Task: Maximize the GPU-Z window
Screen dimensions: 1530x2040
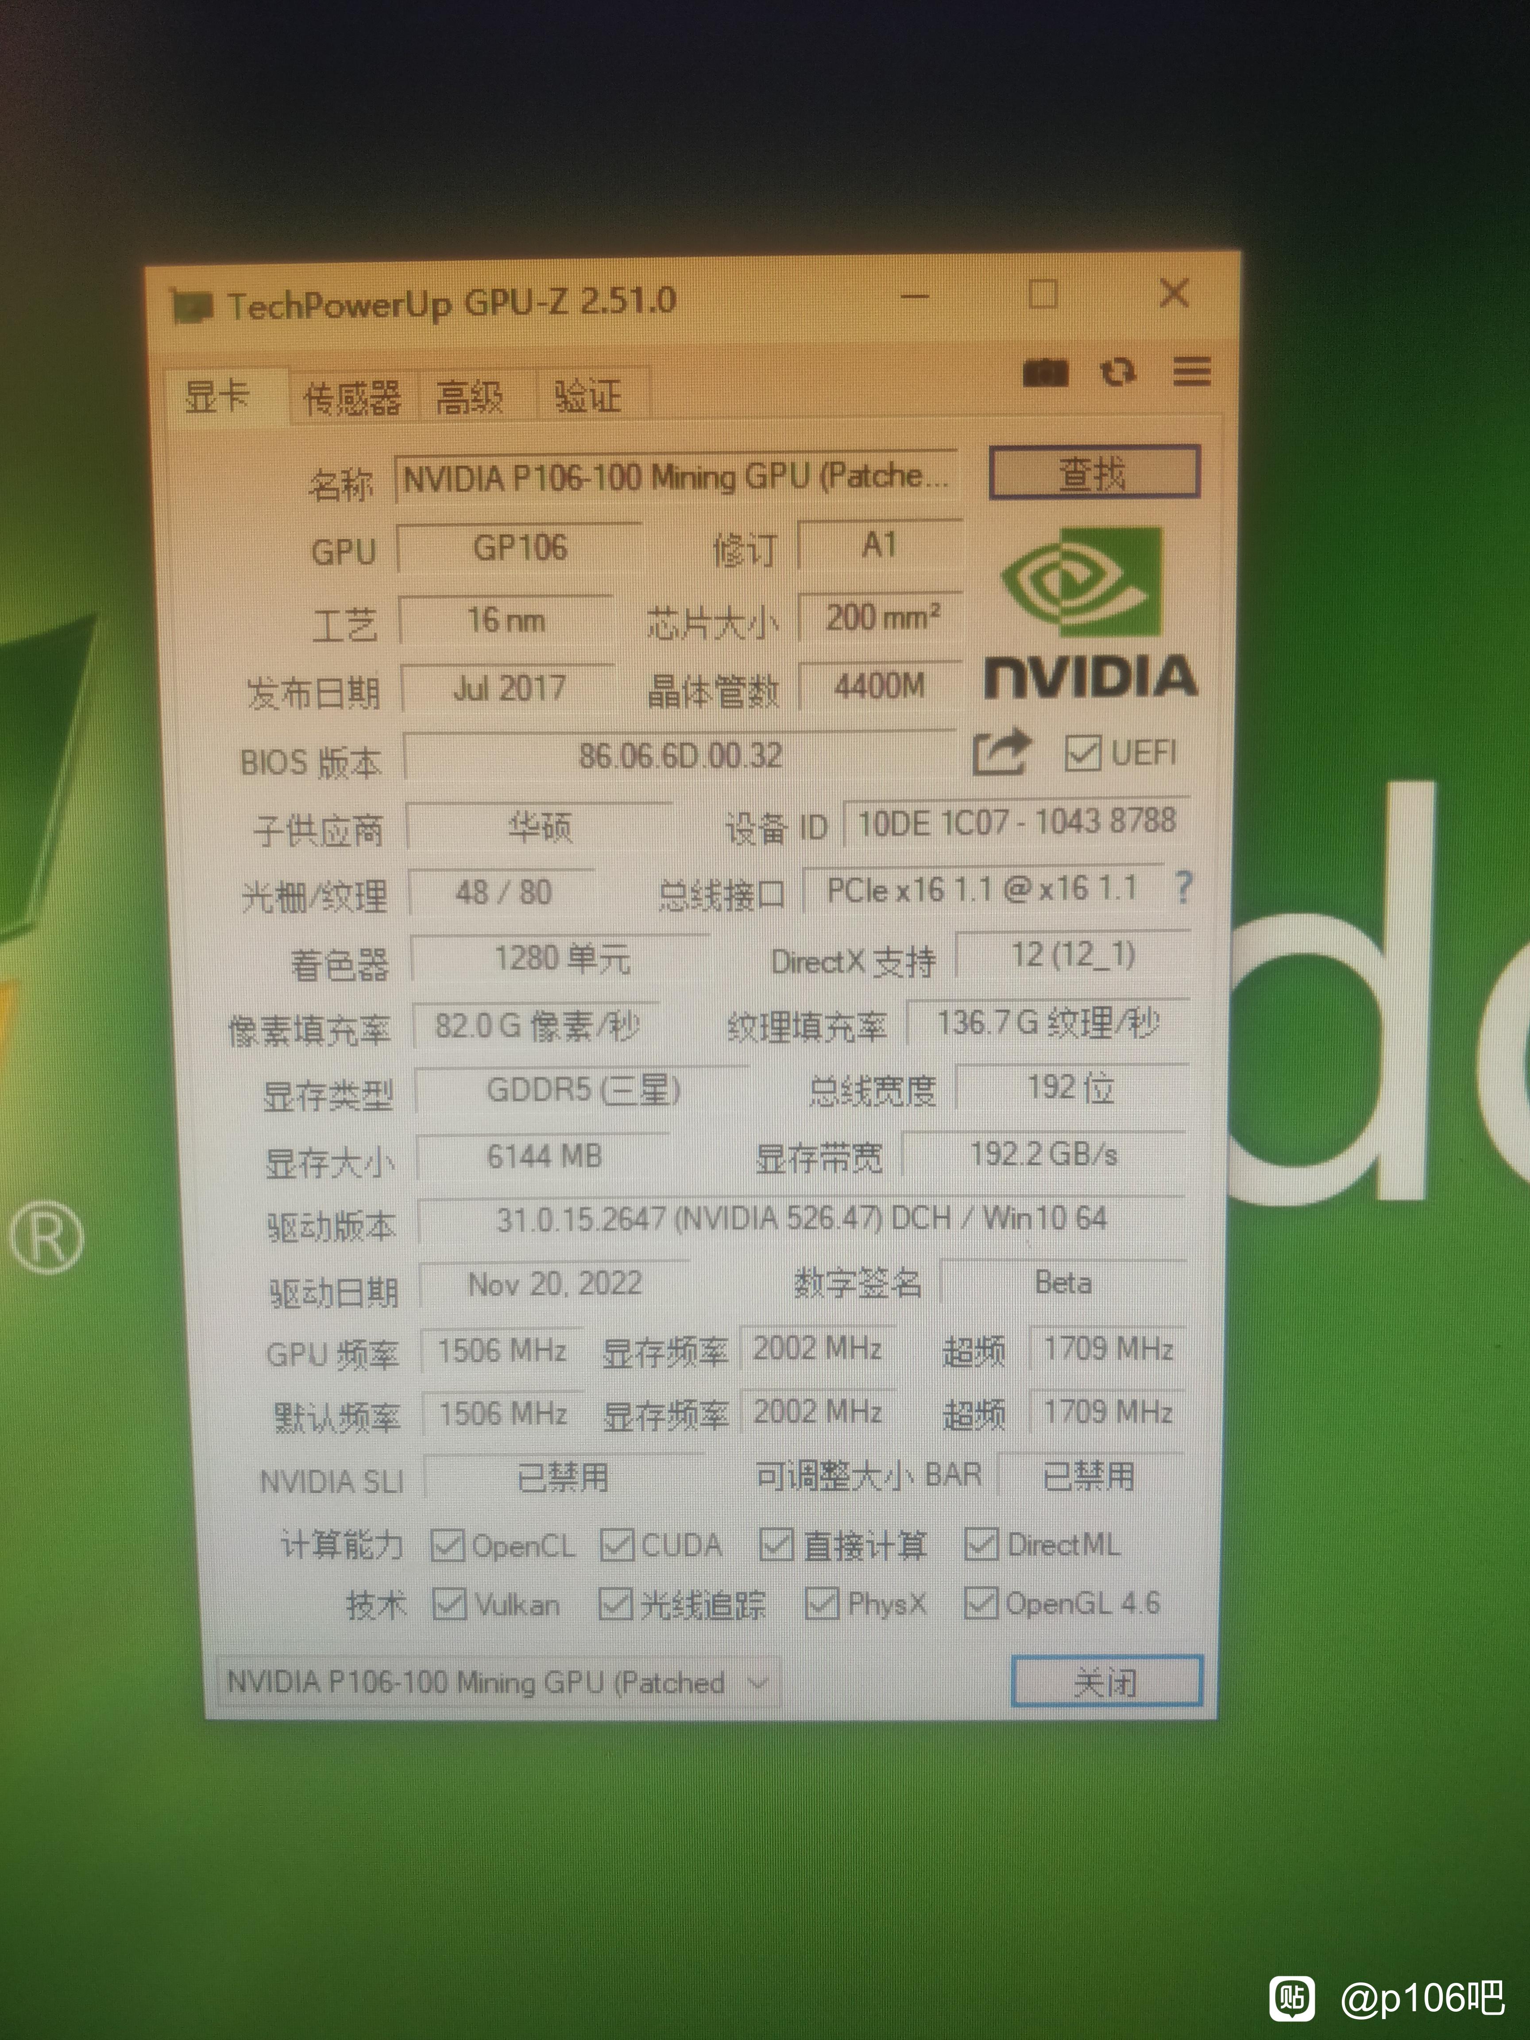Action: 1043,294
